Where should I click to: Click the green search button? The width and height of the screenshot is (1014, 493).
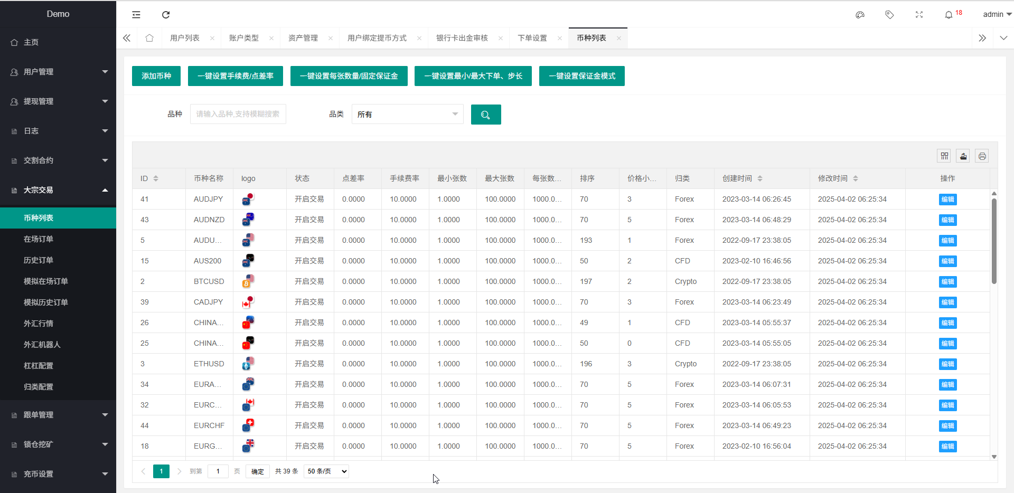tap(485, 115)
